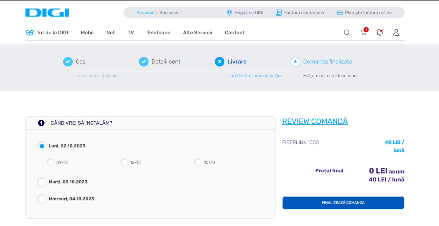Image resolution: width=439 pixels, height=226 pixels.
Task: Click the notifications bell icon
Action: (x=380, y=33)
